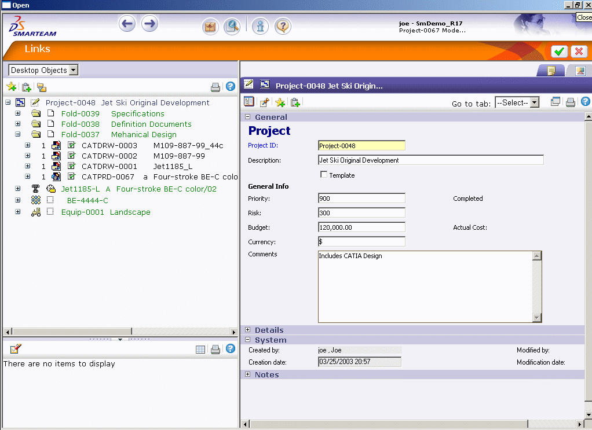
Task: Toggle the Template checkbox
Action: click(x=324, y=175)
